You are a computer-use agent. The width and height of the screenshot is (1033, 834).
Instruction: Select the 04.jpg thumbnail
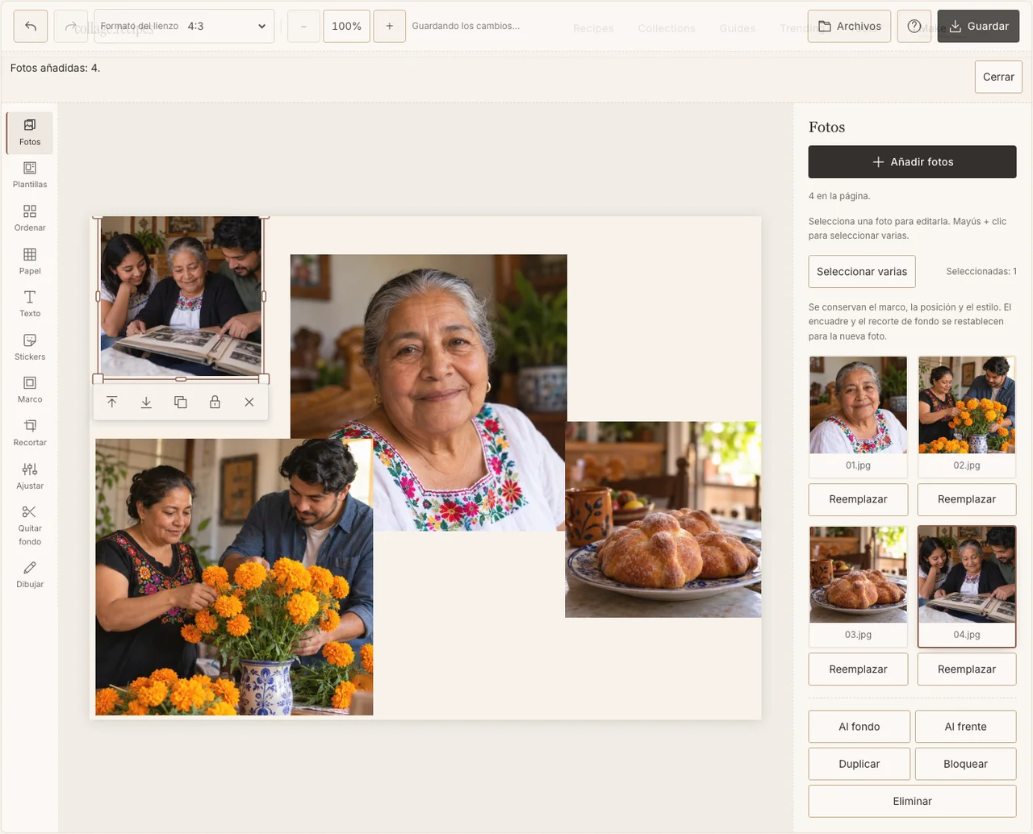pyautogui.click(x=967, y=586)
